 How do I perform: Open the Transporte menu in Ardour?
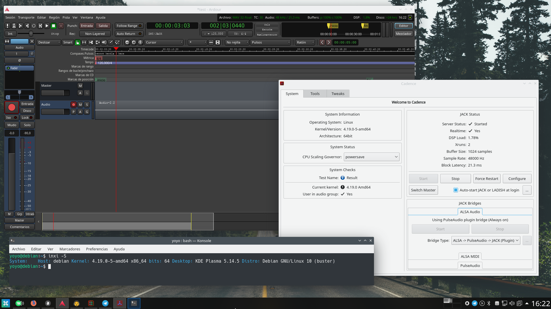tap(26, 17)
